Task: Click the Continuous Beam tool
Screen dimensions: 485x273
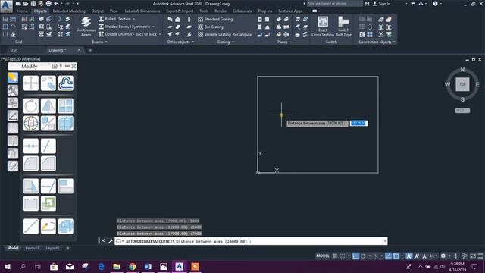Action: point(86,27)
